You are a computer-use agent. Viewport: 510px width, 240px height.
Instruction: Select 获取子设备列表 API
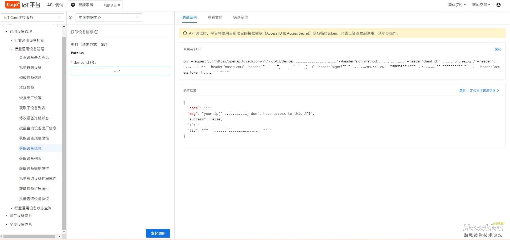(32, 108)
